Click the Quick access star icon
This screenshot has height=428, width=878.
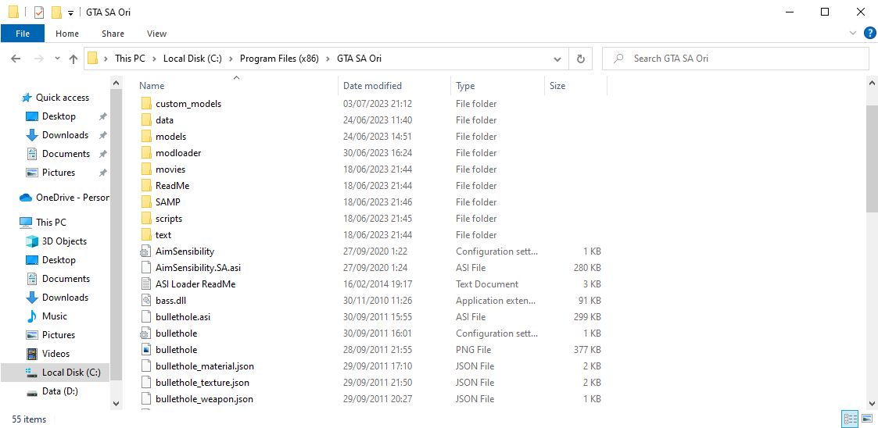click(27, 98)
